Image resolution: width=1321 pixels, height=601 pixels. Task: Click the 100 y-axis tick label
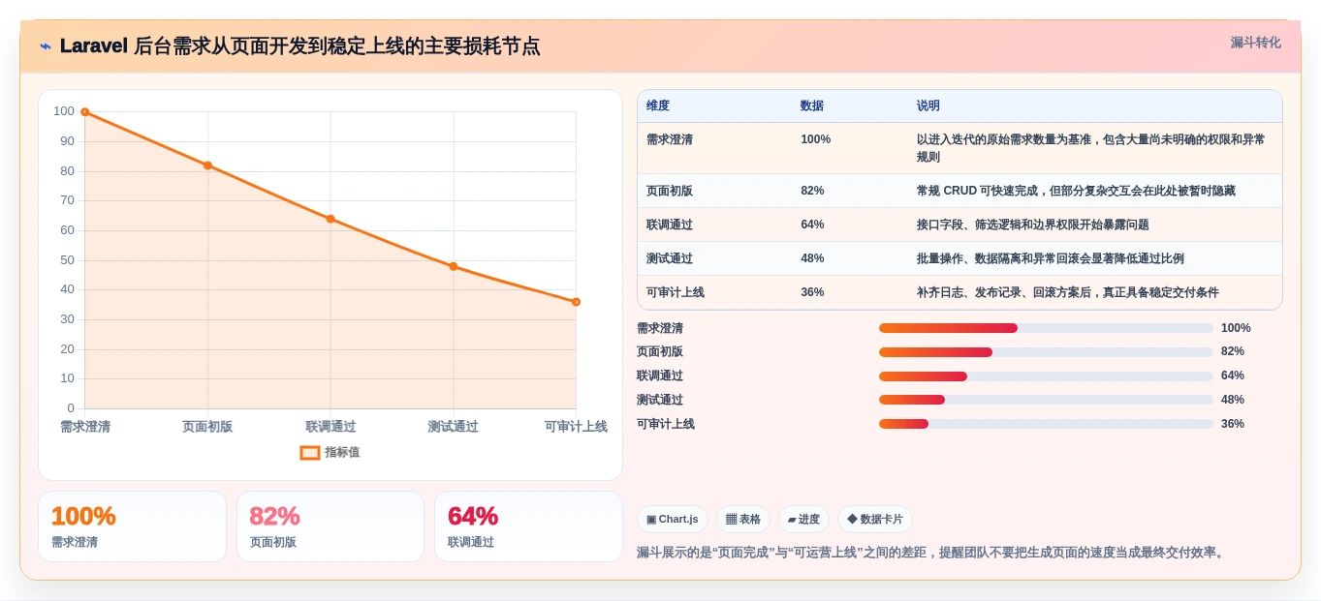pyautogui.click(x=64, y=111)
